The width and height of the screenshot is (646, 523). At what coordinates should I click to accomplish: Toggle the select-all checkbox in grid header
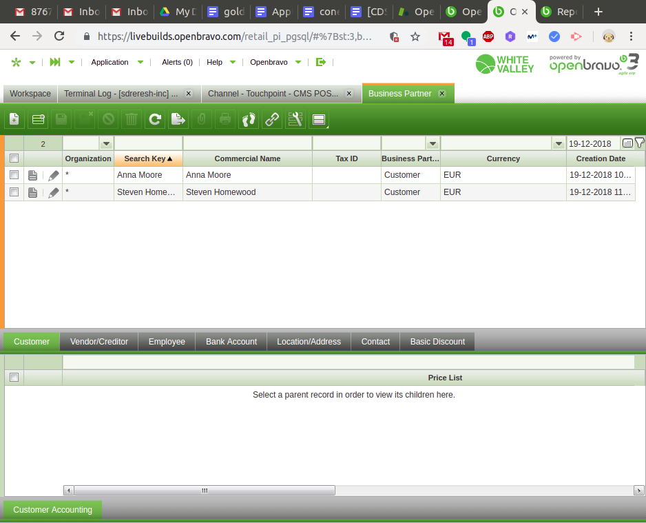14,158
